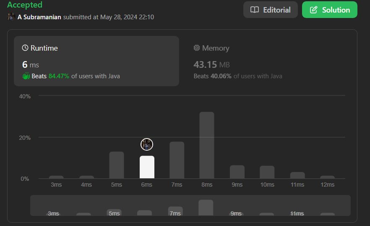This screenshot has width=370, height=226.
Task: Click the user avatar above 6ms bar
Action: pyautogui.click(x=147, y=144)
